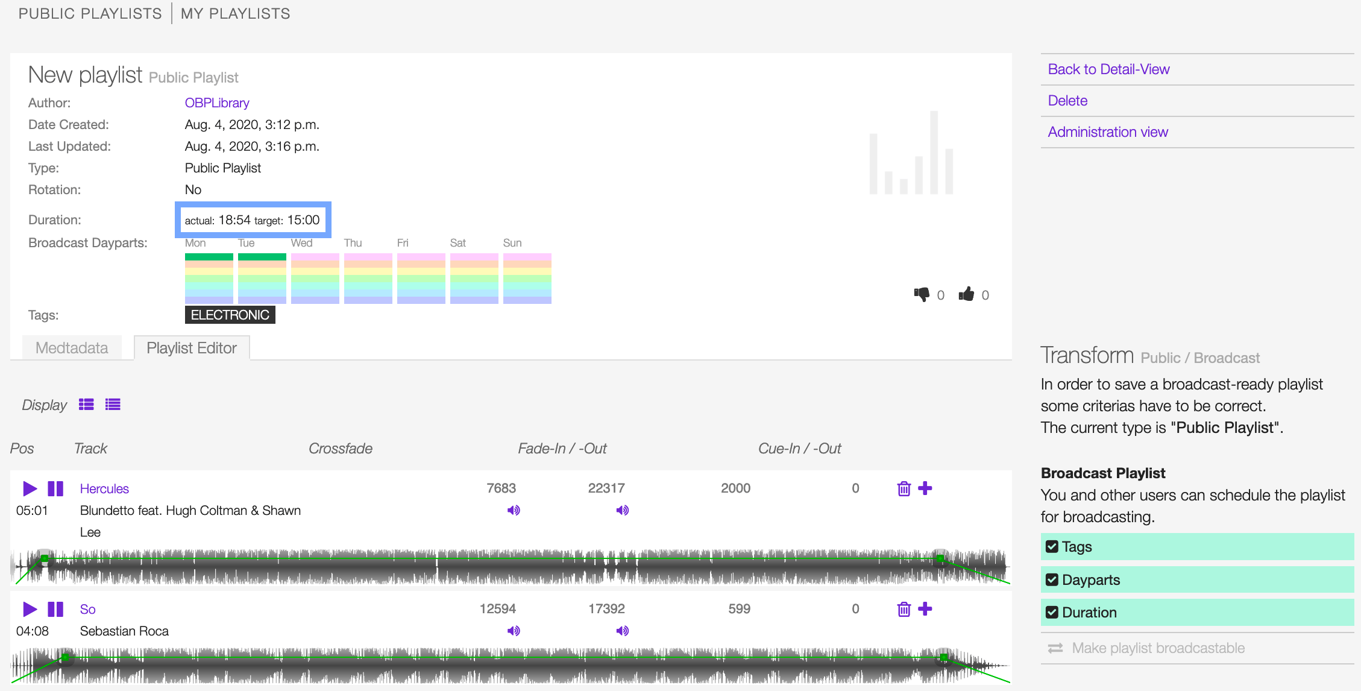Open the Medtadata tab

pos(72,348)
